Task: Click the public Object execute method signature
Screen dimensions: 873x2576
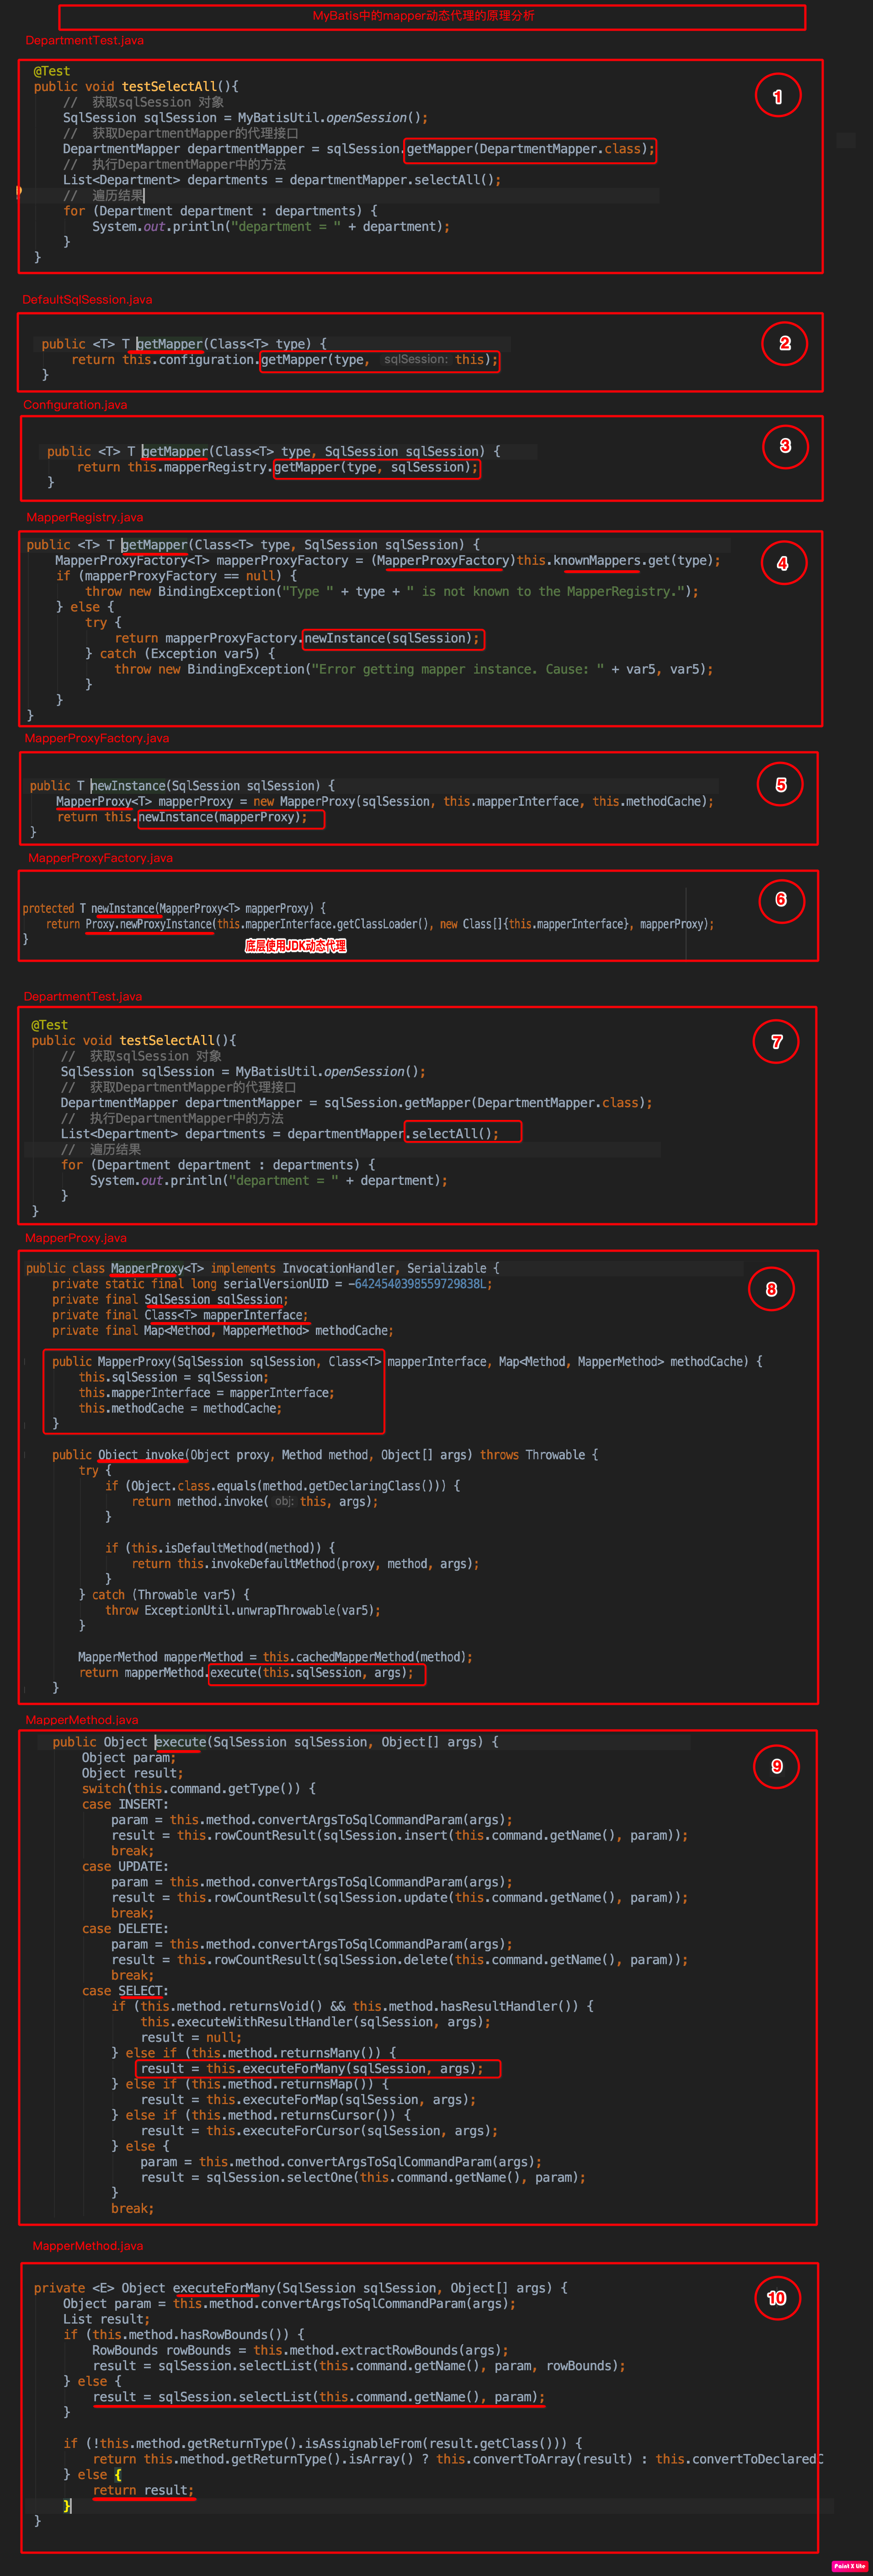Action: pos(276,1742)
